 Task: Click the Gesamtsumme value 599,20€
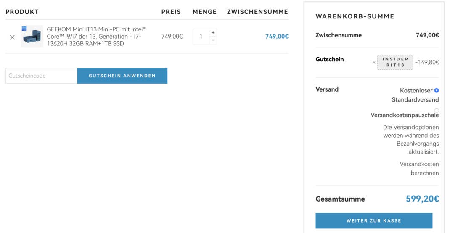[x=422, y=199]
